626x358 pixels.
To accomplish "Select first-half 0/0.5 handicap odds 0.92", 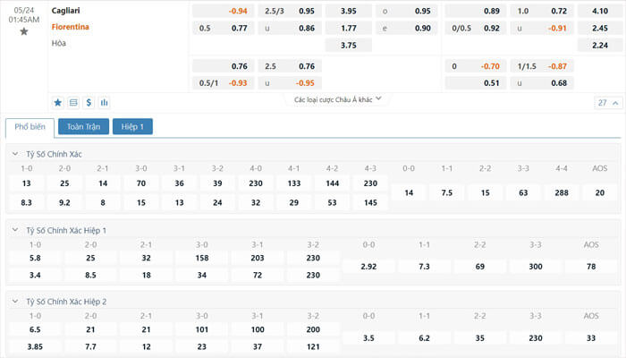I will [476, 29].
